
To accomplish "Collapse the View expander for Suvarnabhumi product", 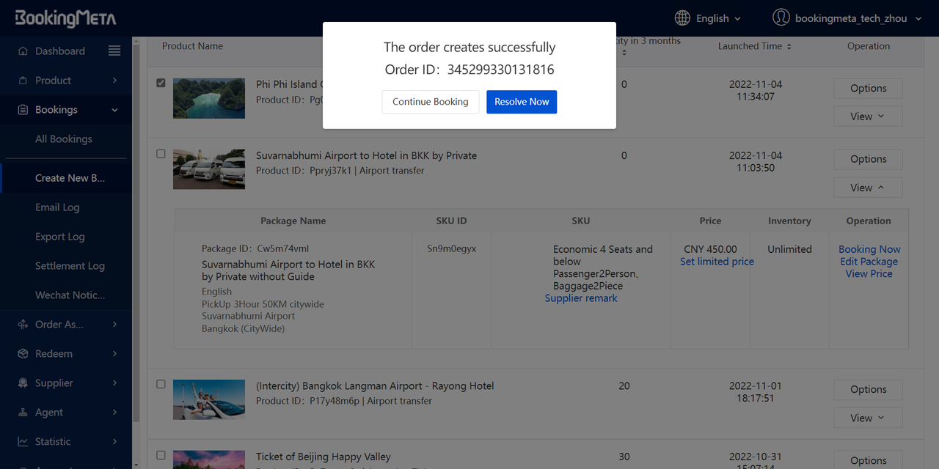I will pos(868,188).
